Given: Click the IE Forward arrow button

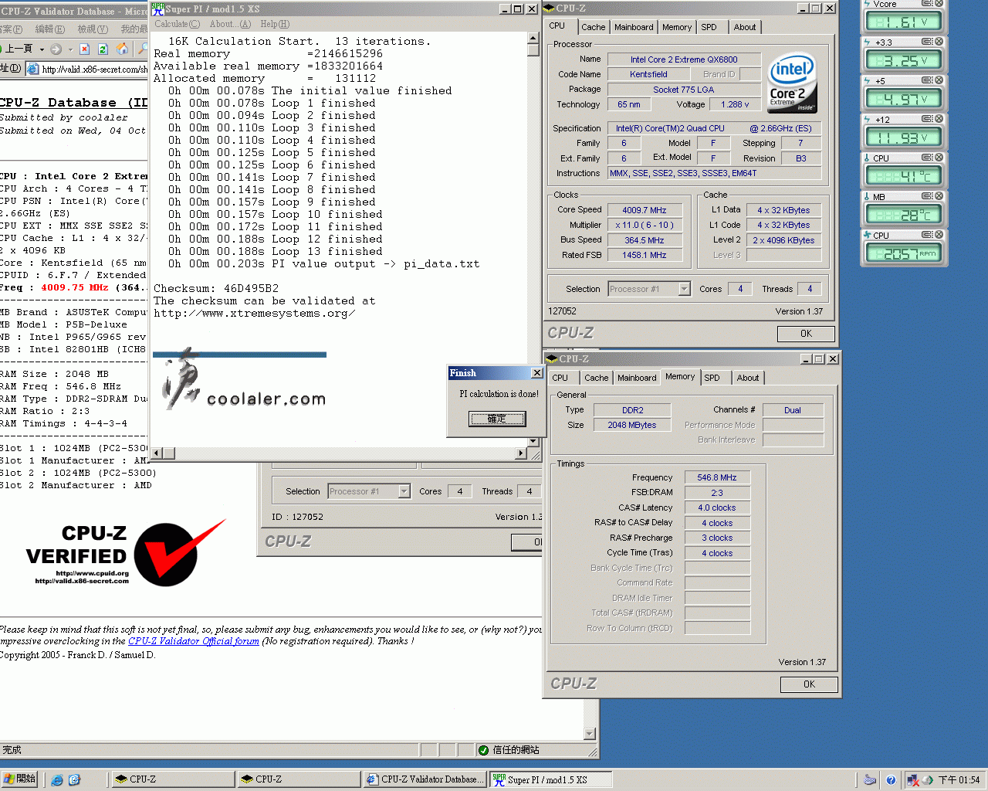Looking at the screenshot, I should tap(56, 49).
